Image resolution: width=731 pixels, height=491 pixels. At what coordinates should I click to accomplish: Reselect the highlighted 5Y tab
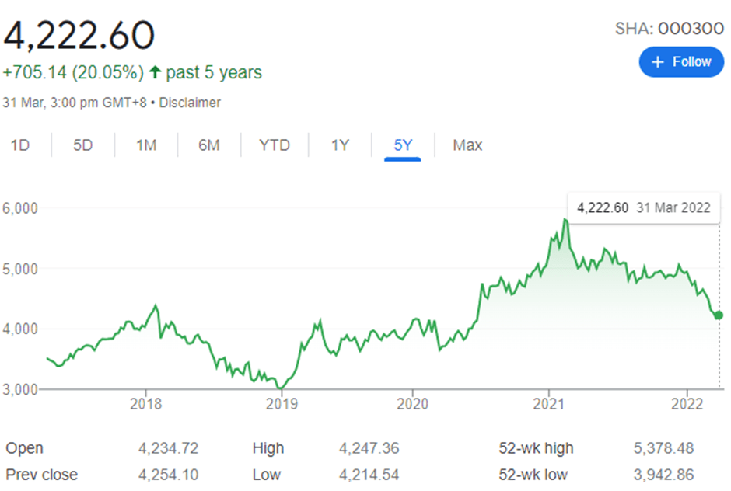pyautogui.click(x=401, y=145)
